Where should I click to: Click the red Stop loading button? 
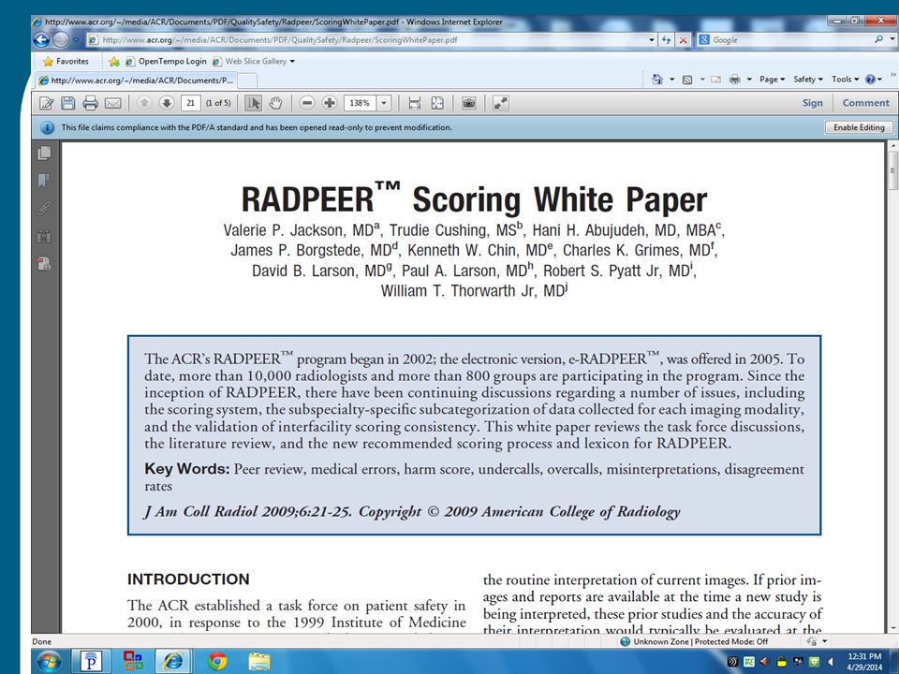[x=683, y=40]
